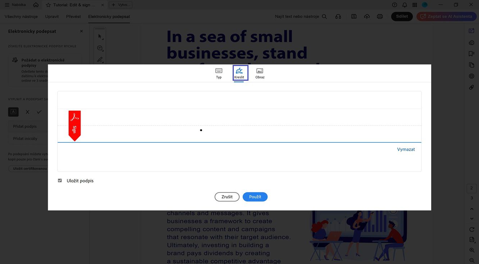Select the Obraz image signature option
The image size is (479, 264).
click(x=260, y=73)
